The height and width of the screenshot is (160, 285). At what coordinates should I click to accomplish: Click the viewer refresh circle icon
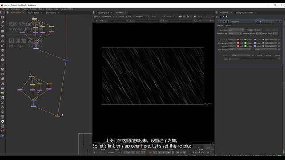coord(191,16)
